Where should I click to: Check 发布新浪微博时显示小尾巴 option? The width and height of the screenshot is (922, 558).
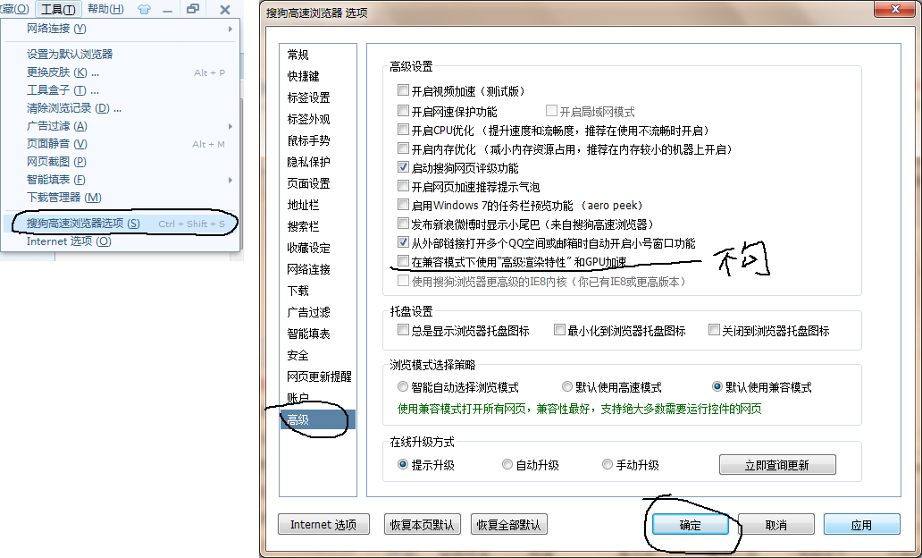click(x=403, y=224)
